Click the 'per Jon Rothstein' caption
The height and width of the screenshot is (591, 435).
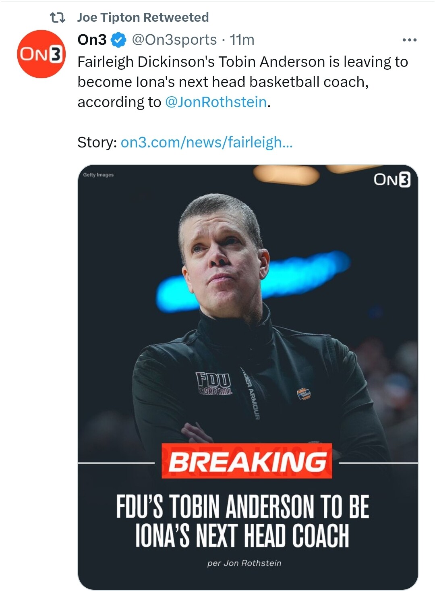click(x=244, y=563)
